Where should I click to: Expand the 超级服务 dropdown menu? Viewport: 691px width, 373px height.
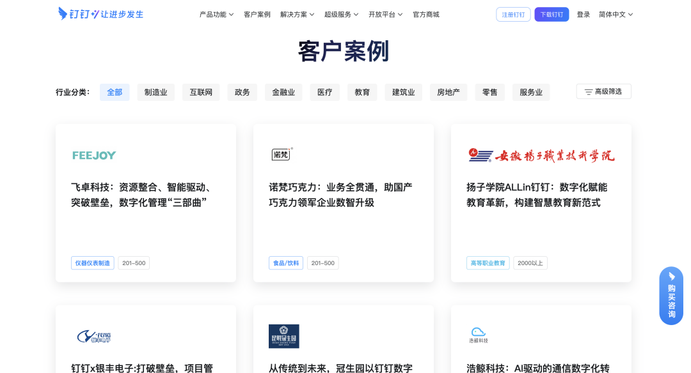pyautogui.click(x=342, y=15)
